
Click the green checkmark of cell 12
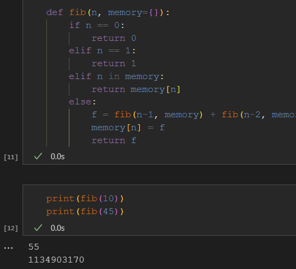[38, 228]
